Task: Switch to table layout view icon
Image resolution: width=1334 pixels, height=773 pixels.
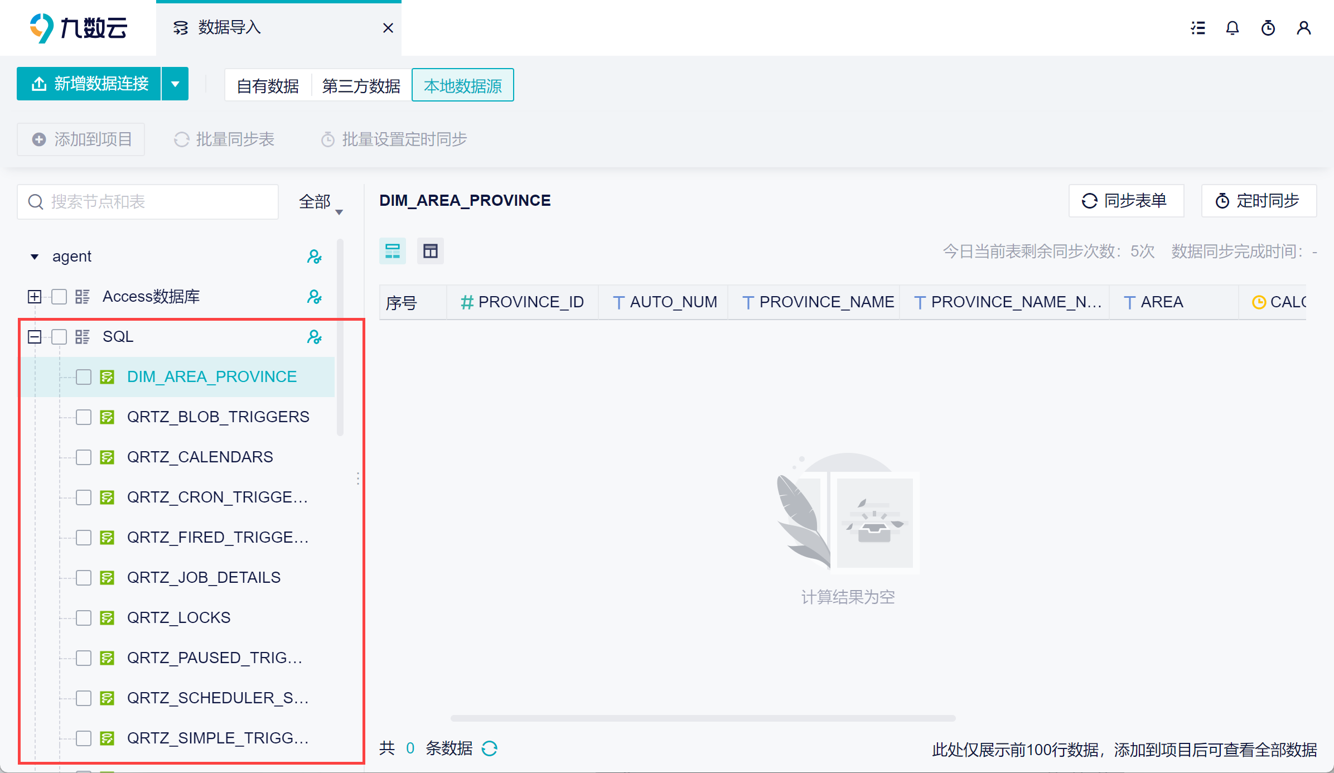Action: pos(430,251)
